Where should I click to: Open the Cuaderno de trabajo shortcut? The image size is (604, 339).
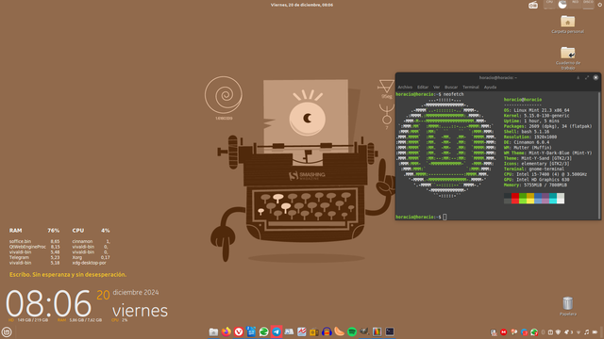click(x=568, y=57)
